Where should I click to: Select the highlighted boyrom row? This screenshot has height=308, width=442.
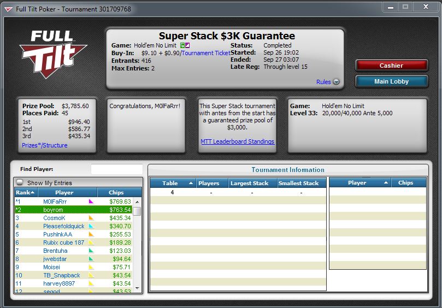pyautogui.click(x=73, y=210)
